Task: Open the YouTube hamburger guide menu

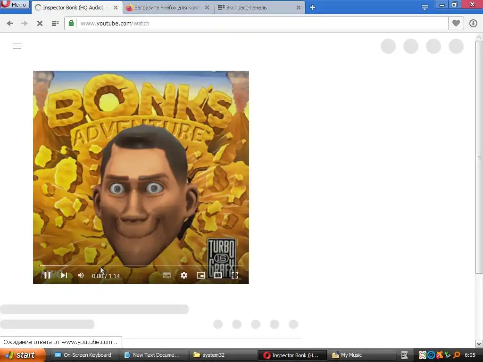Action: [17, 46]
